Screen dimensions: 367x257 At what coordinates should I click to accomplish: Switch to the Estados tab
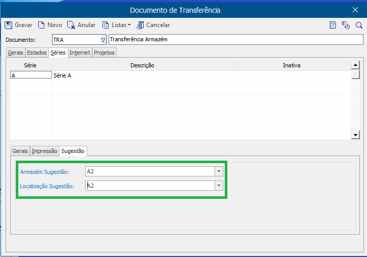click(x=37, y=53)
